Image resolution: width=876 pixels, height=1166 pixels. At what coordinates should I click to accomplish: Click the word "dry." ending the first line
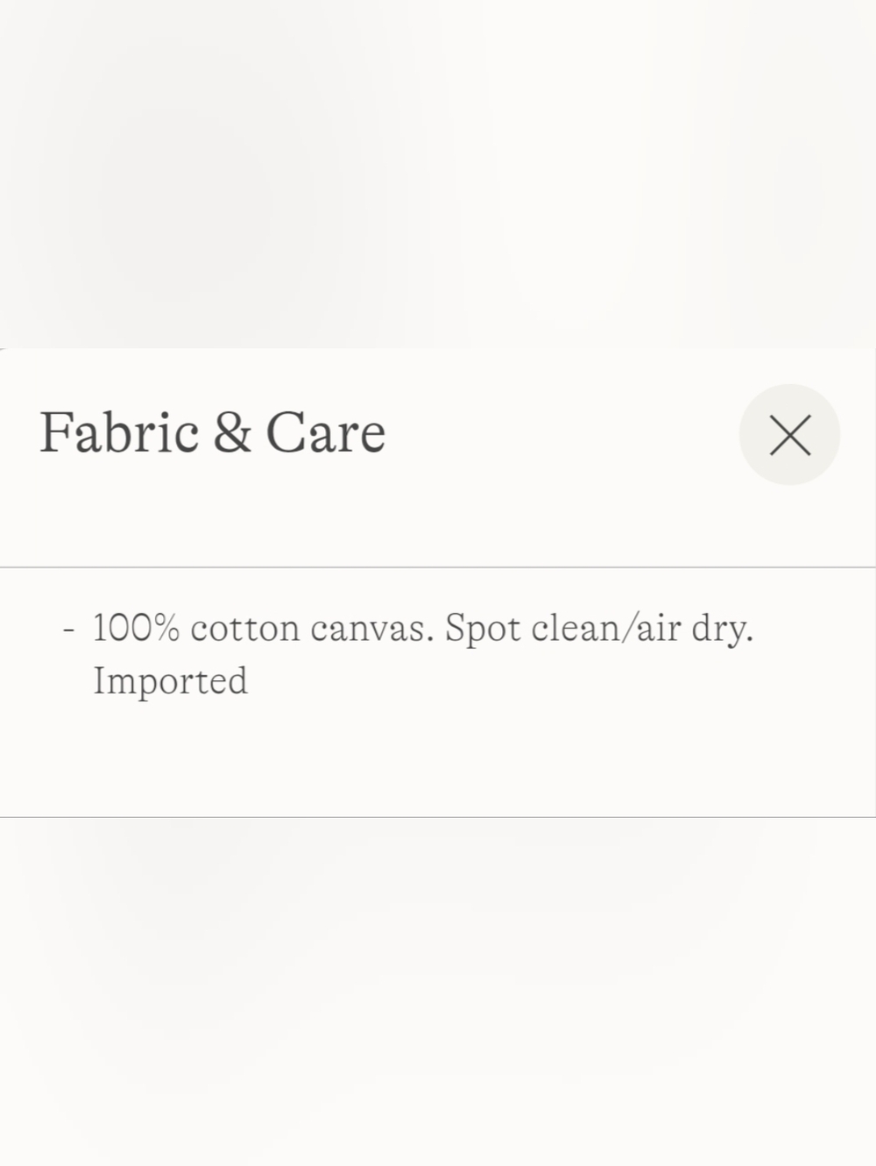pos(723,629)
